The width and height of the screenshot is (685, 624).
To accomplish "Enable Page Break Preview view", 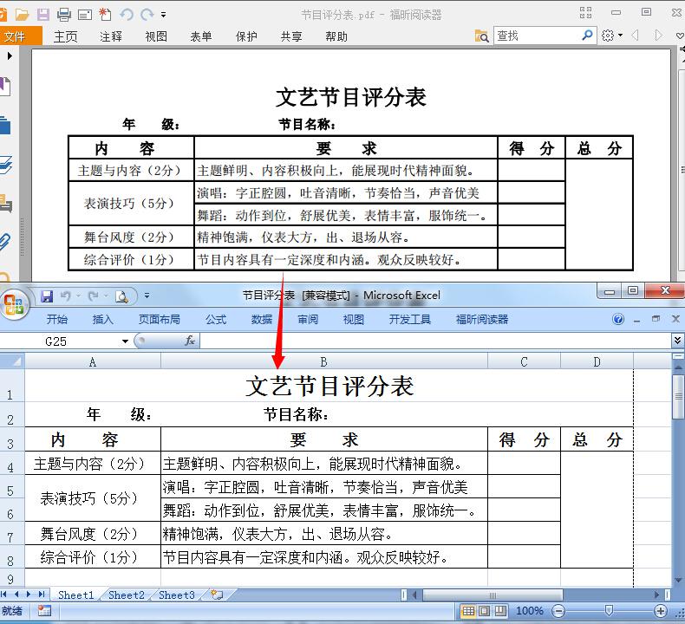I will point(499,611).
